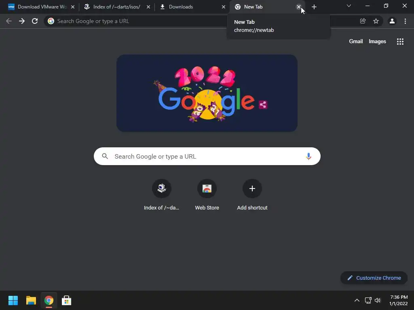Click the 2022 Google doodle image

pyautogui.click(x=207, y=93)
